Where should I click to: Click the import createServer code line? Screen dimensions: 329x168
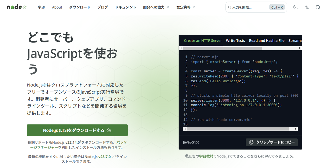pyautogui.click(x=234, y=62)
